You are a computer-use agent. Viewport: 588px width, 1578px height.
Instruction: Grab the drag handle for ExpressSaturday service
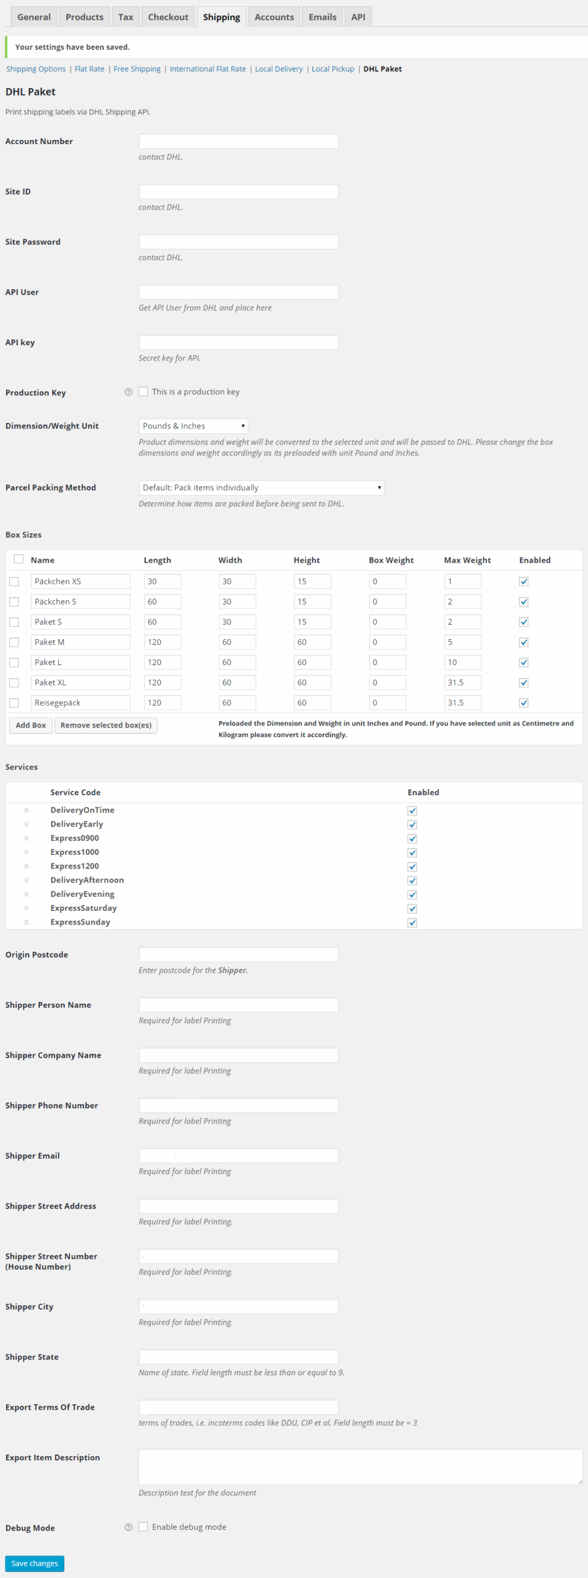(x=27, y=908)
